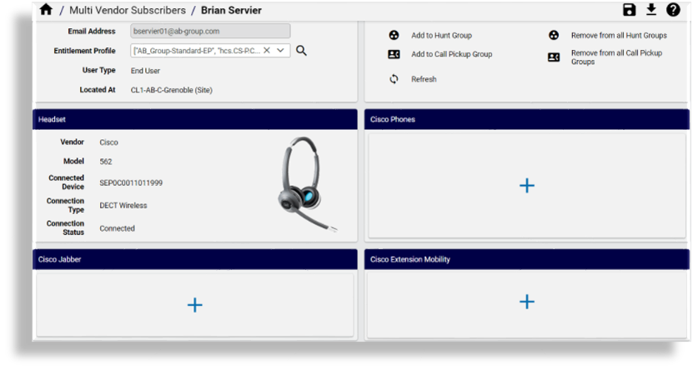Click the Add to Hunt Group label

click(x=441, y=36)
